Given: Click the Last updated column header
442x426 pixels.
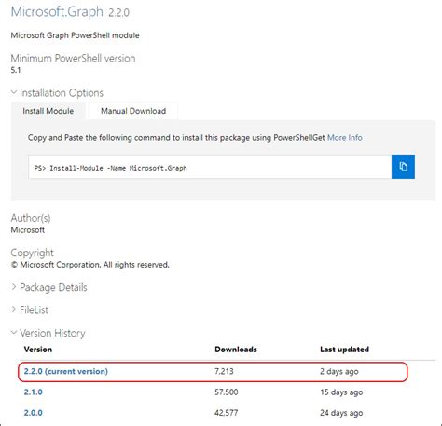Looking at the screenshot, I should [x=344, y=350].
